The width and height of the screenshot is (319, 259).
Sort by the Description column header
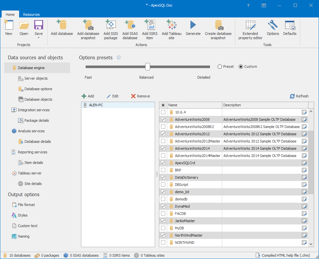265,105
